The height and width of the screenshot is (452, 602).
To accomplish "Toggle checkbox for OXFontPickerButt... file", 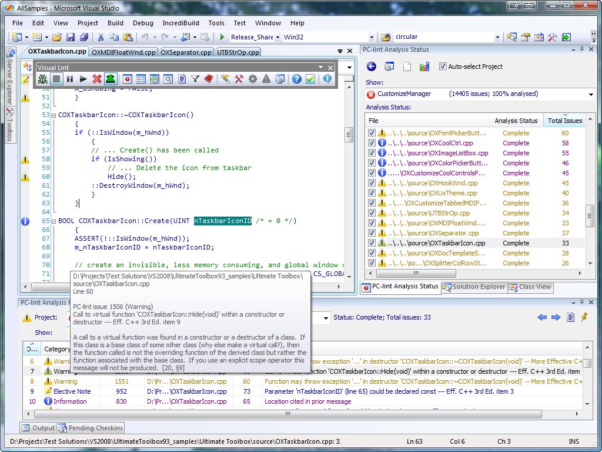I will 372,133.
